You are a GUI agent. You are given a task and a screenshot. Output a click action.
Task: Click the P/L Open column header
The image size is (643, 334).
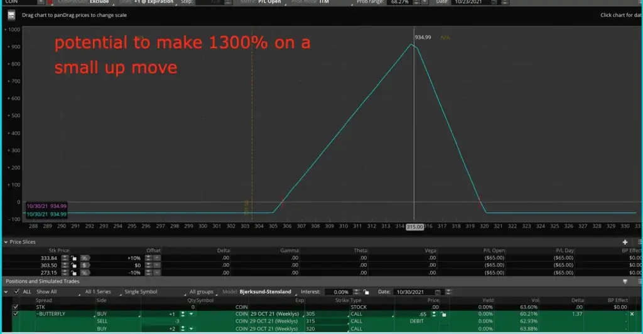pyautogui.click(x=494, y=251)
